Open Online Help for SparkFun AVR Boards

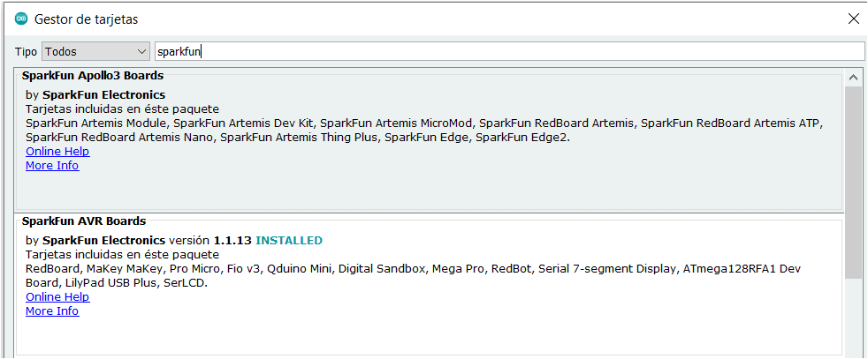pyautogui.click(x=57, y=297)
